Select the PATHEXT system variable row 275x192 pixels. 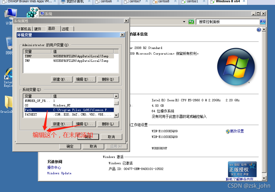pos(69,114)
